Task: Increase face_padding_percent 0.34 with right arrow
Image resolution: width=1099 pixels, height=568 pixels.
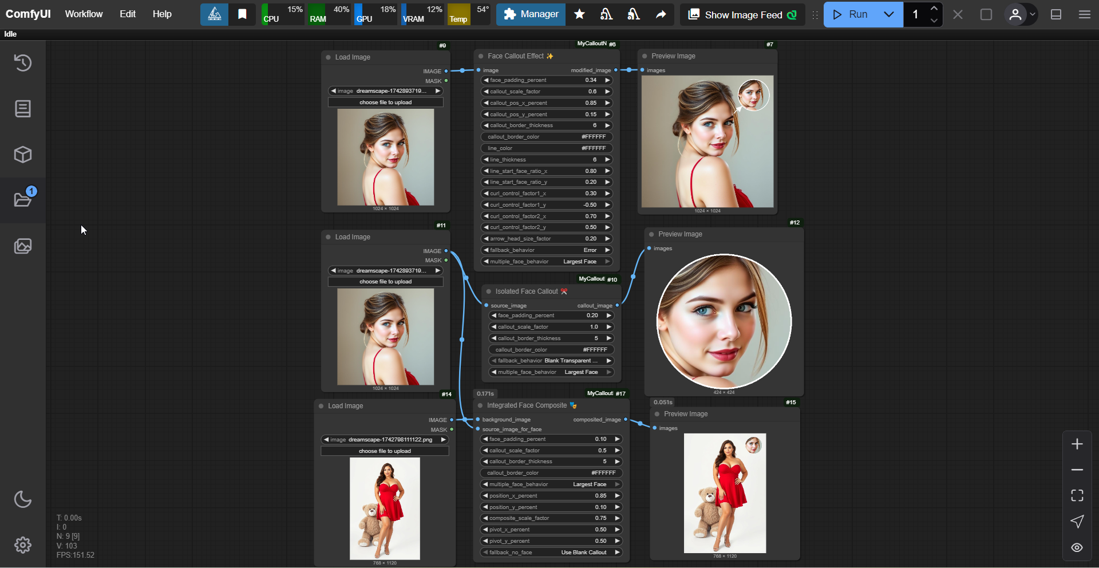Action: coord(607,80)
